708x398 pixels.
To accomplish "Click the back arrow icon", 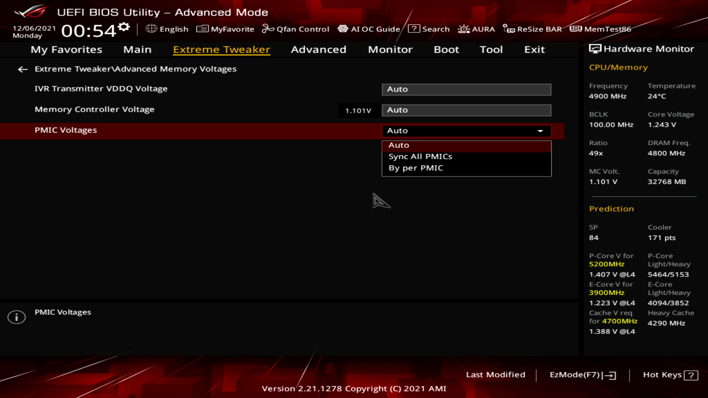I will [22, 69].
